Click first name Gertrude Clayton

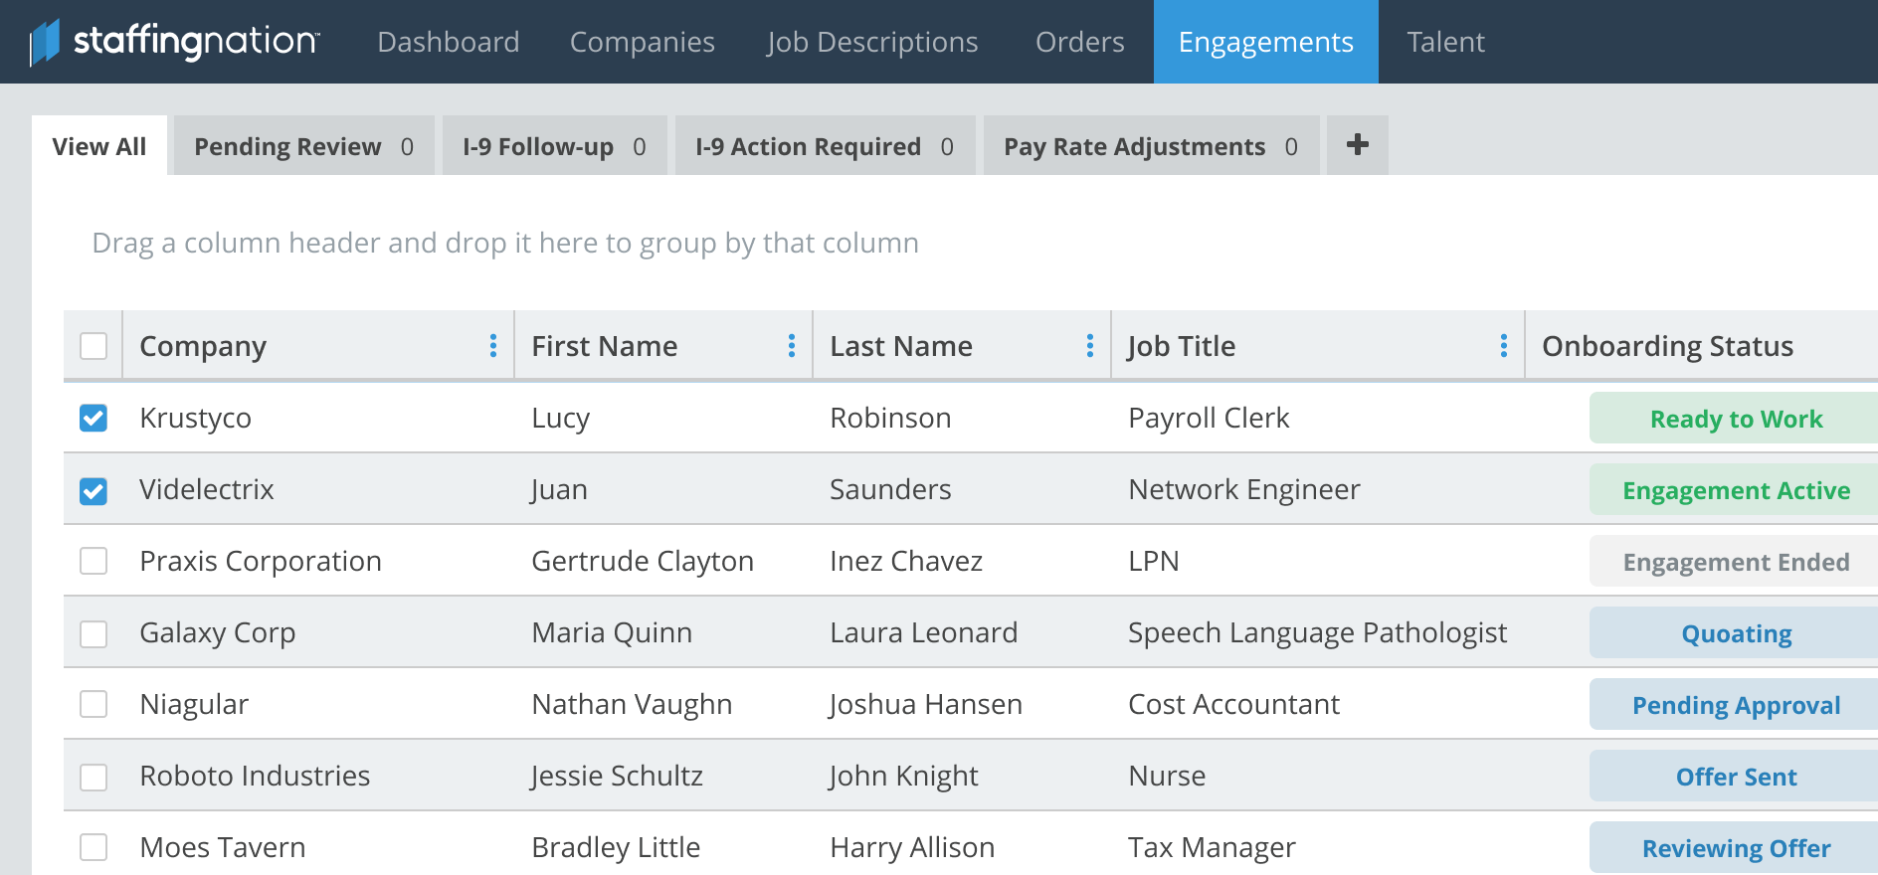click(643, 561)
